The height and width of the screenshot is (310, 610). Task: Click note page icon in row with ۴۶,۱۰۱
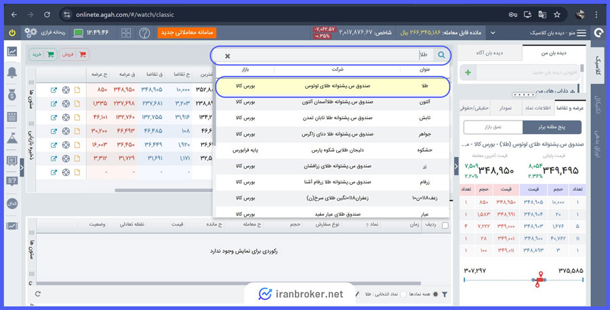click(x=77, y=117)
